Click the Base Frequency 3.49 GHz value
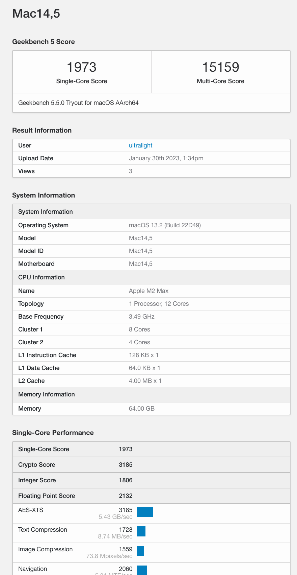Image resolution: width=297 pixels, height=575 pixels. [141, 317]
